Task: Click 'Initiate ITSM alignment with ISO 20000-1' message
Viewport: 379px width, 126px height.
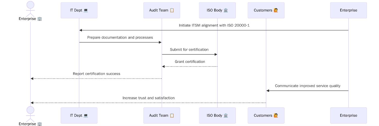Action: click(214, 25)
